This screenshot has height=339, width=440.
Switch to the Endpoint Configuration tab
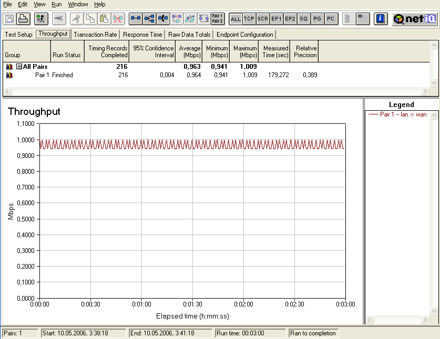point(245,35)
